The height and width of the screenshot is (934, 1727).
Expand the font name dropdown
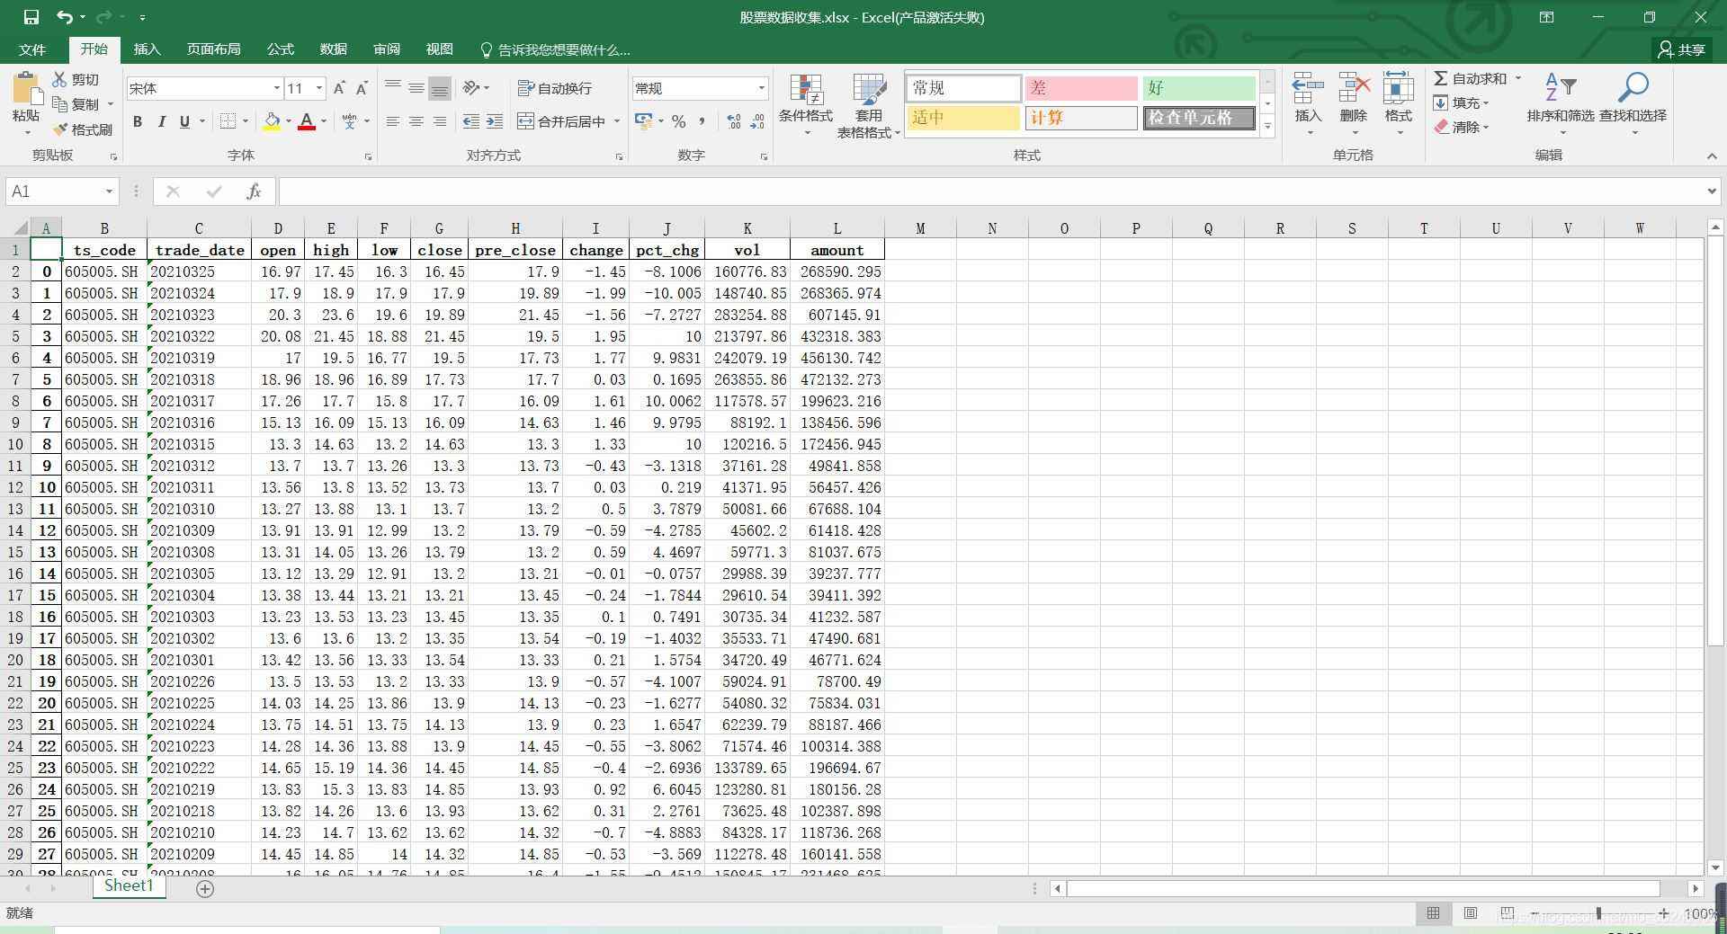click(276, 88)
